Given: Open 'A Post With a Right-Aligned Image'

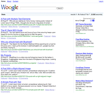Looking at the screenshot, I should (16, 69).
